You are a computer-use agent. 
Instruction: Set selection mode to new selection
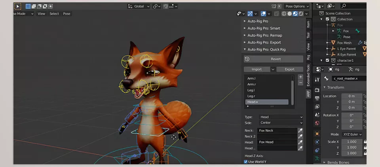(28, 6)
